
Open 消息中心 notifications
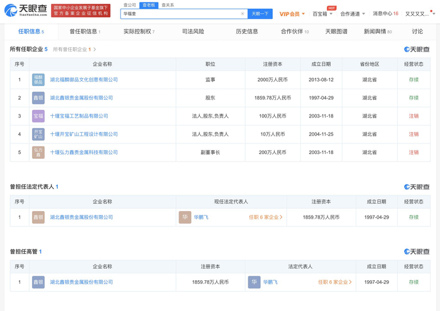click(385, 14)
